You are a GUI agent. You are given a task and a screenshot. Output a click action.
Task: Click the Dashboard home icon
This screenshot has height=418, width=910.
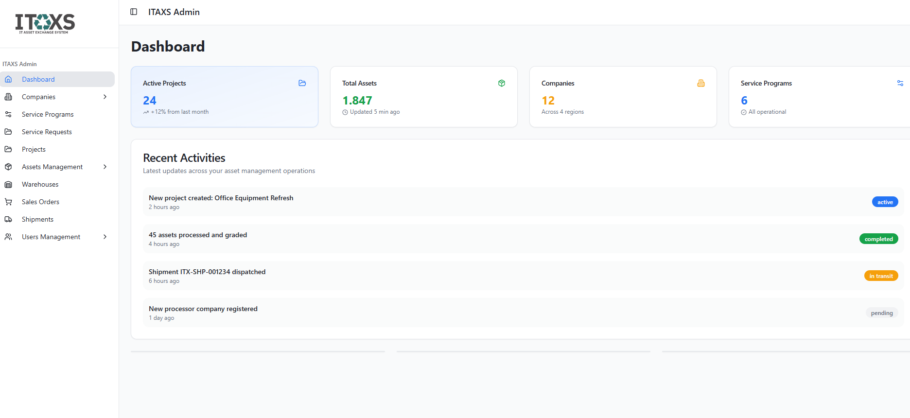pos(8,79)
